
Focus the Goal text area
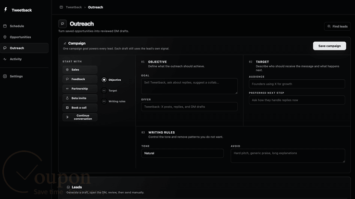(x=189, y=86)
